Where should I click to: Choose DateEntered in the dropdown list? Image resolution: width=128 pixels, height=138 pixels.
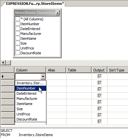(31, 93)
